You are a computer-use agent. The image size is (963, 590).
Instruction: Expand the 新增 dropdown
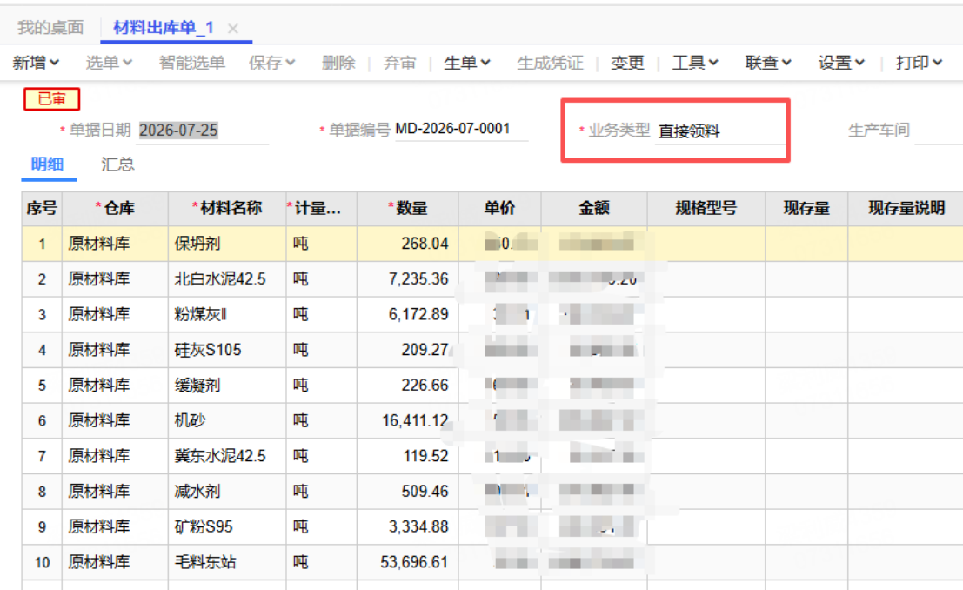click(36, 63)
